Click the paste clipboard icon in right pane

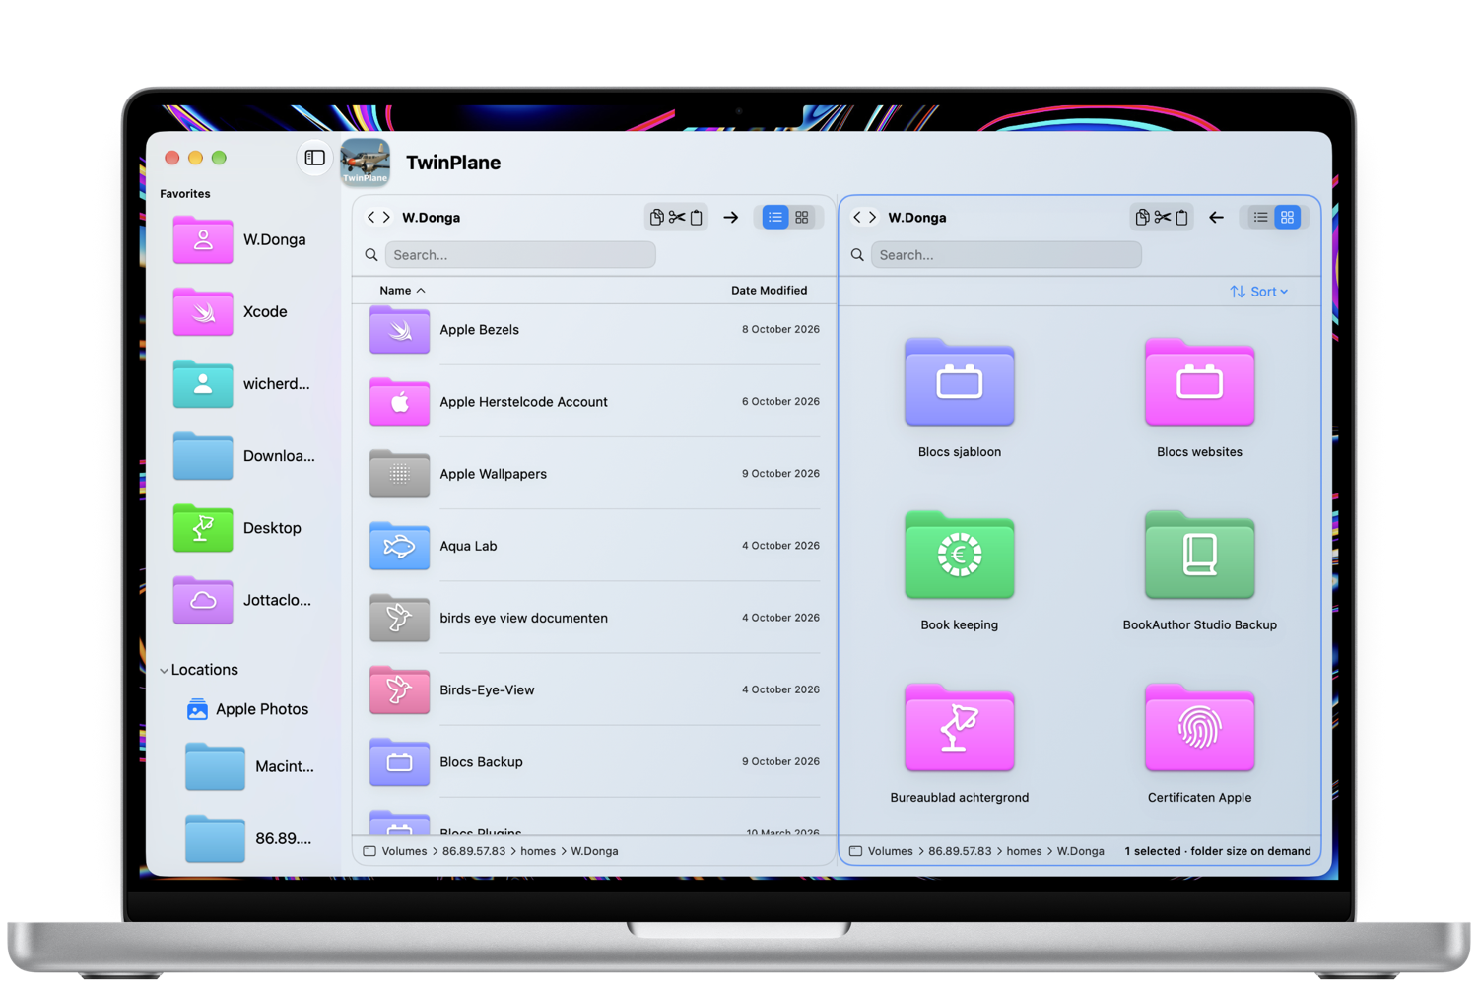coord(1182,218)
